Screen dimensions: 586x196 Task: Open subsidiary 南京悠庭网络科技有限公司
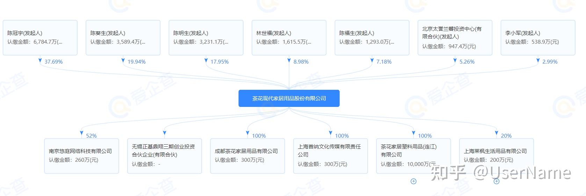click(x=81, y=156)
